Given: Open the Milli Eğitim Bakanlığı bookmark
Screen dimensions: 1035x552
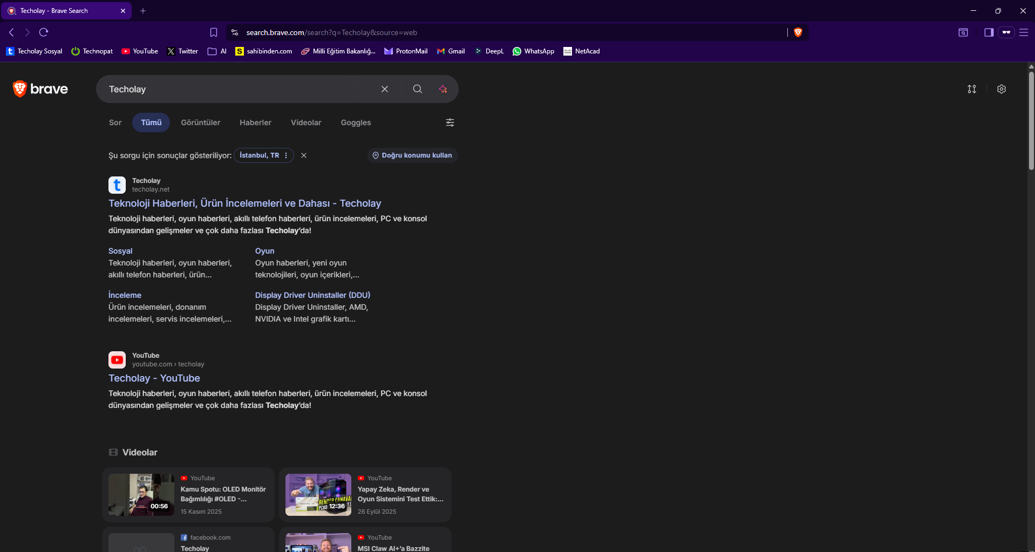Looking at the screenshot, I should [338, 51].
